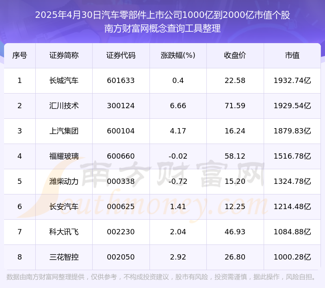Click market value 1000.28亿
325x288 pixels.
coord(292,257)
